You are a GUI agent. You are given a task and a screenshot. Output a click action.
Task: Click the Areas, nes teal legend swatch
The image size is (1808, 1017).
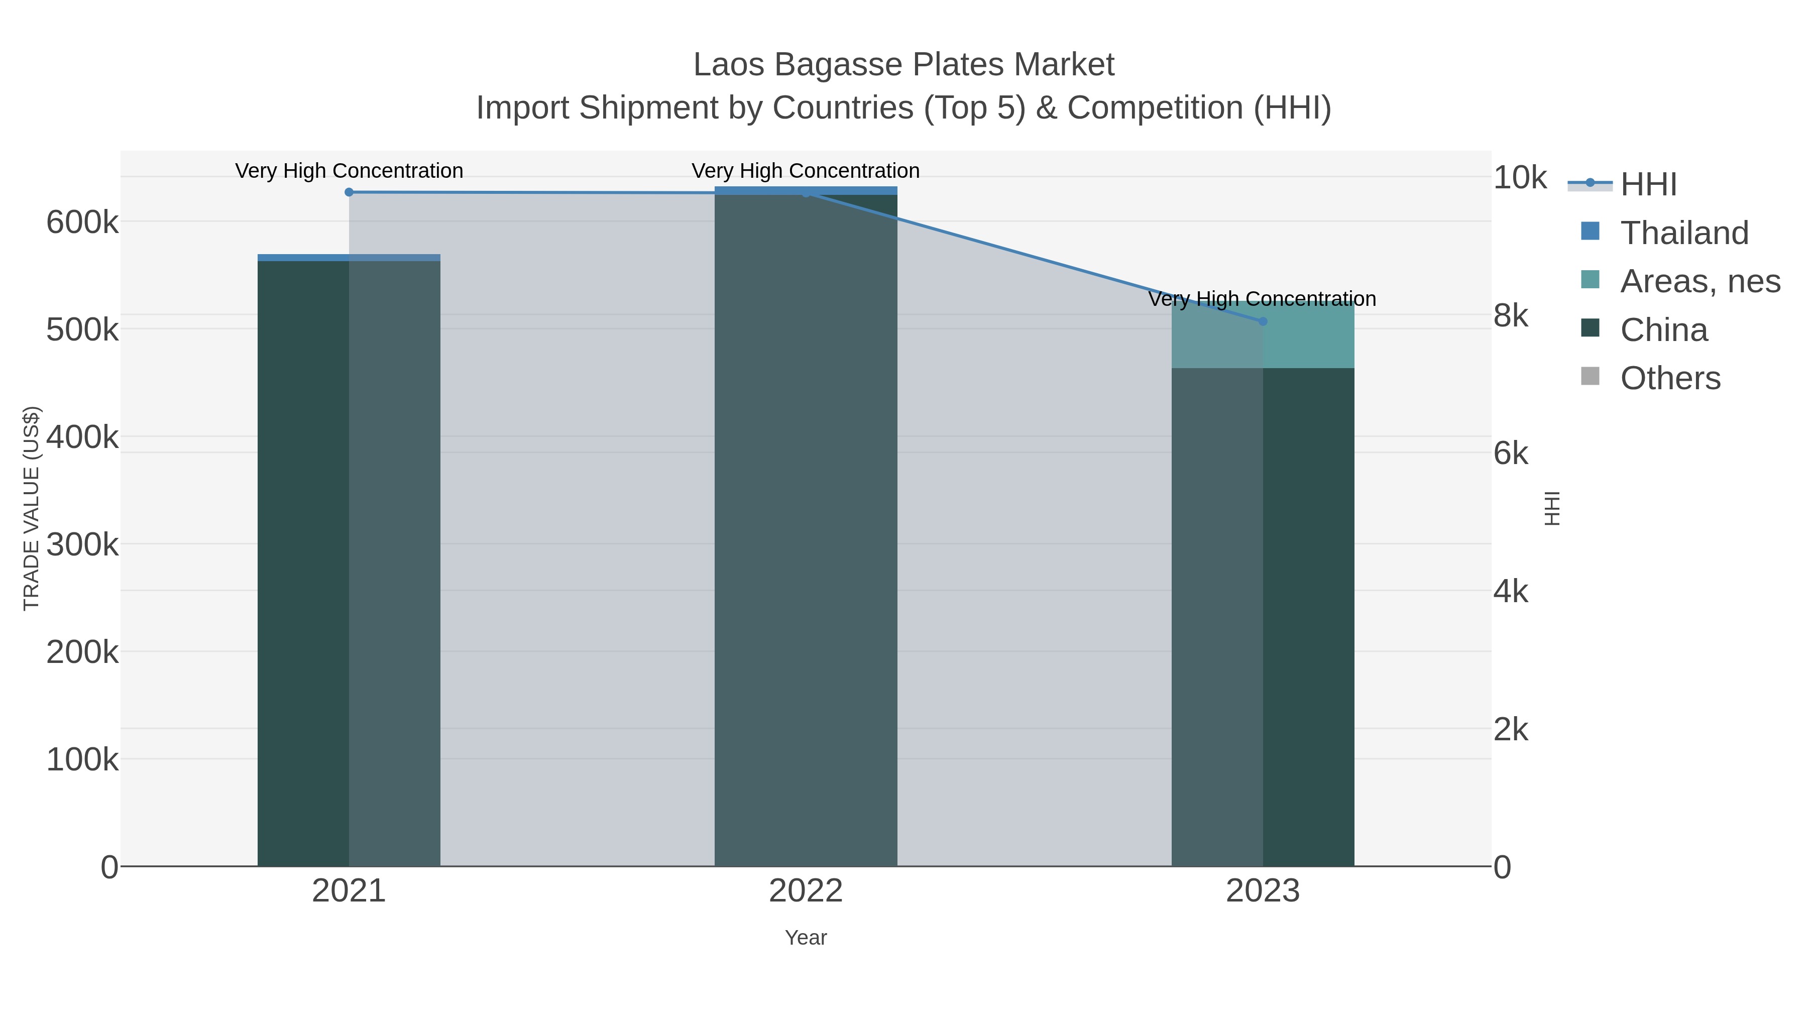click(x=1590, y=279)
